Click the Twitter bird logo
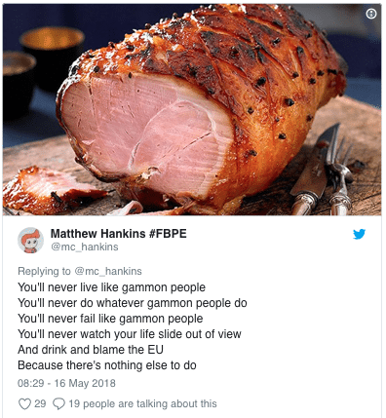386x418 pixels. 359,234
